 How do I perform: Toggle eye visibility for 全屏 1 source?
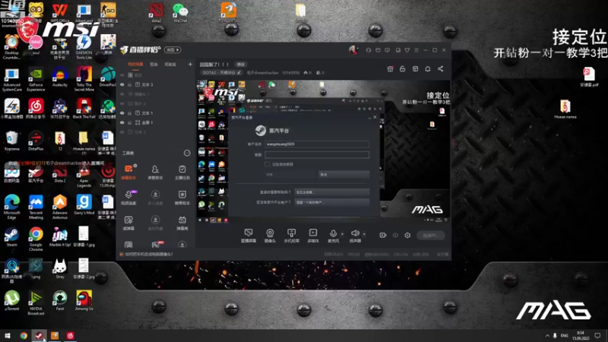[122, 122]
